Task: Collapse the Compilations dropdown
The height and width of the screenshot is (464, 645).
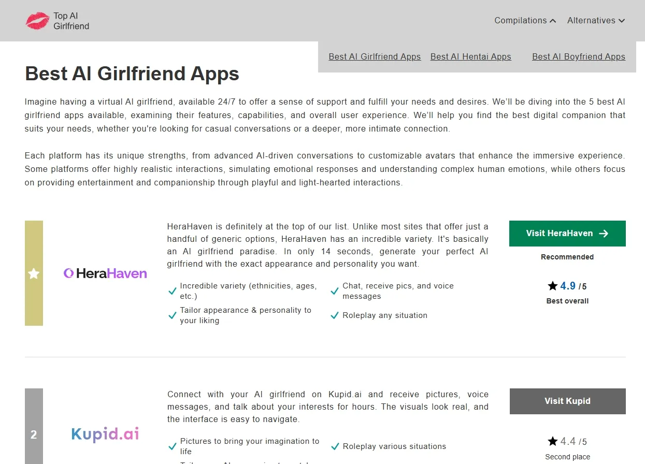Action: 552,20
